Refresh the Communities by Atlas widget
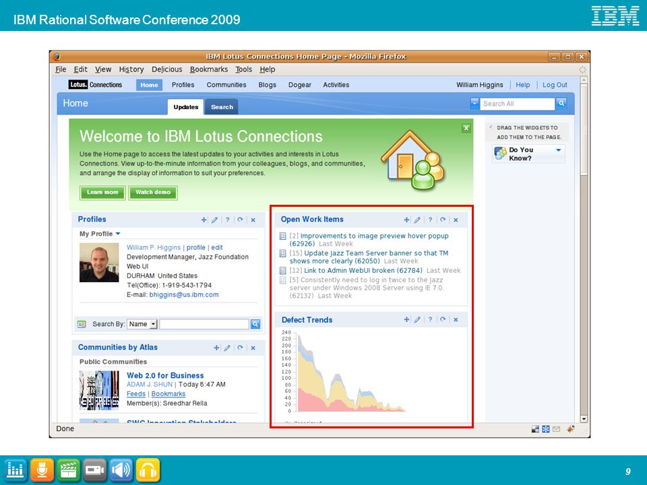This screenshot has width=647, height=485. tap(240, 348)
